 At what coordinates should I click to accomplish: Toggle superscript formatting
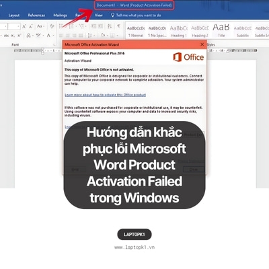pos(20,36)
